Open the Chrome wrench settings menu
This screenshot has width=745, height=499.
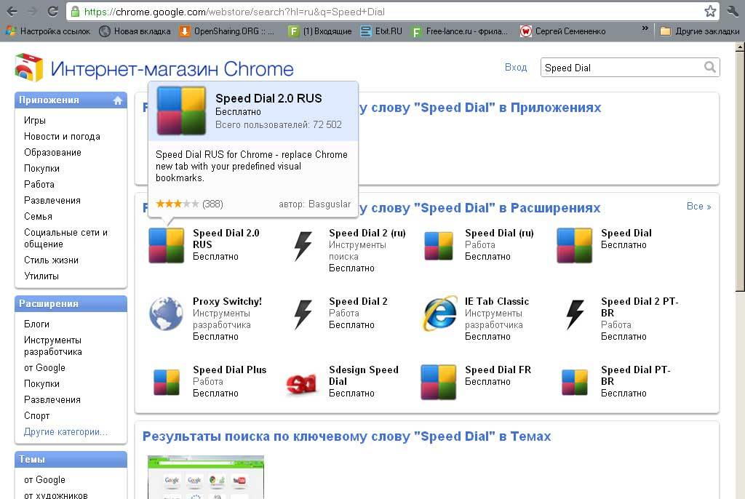(733, 12)
